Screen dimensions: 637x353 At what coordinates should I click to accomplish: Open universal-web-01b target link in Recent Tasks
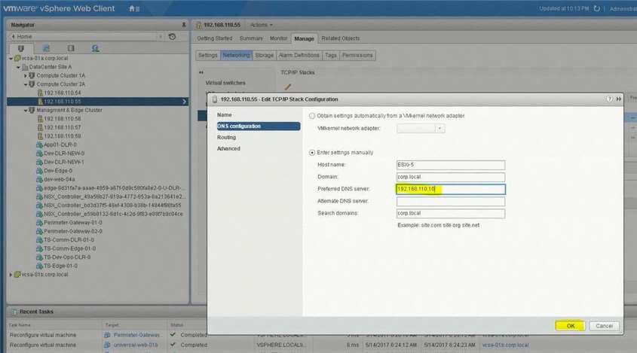coord(135,345)
